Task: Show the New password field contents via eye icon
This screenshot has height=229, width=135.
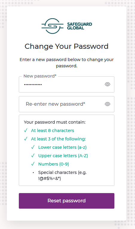Action: point(108,84)
